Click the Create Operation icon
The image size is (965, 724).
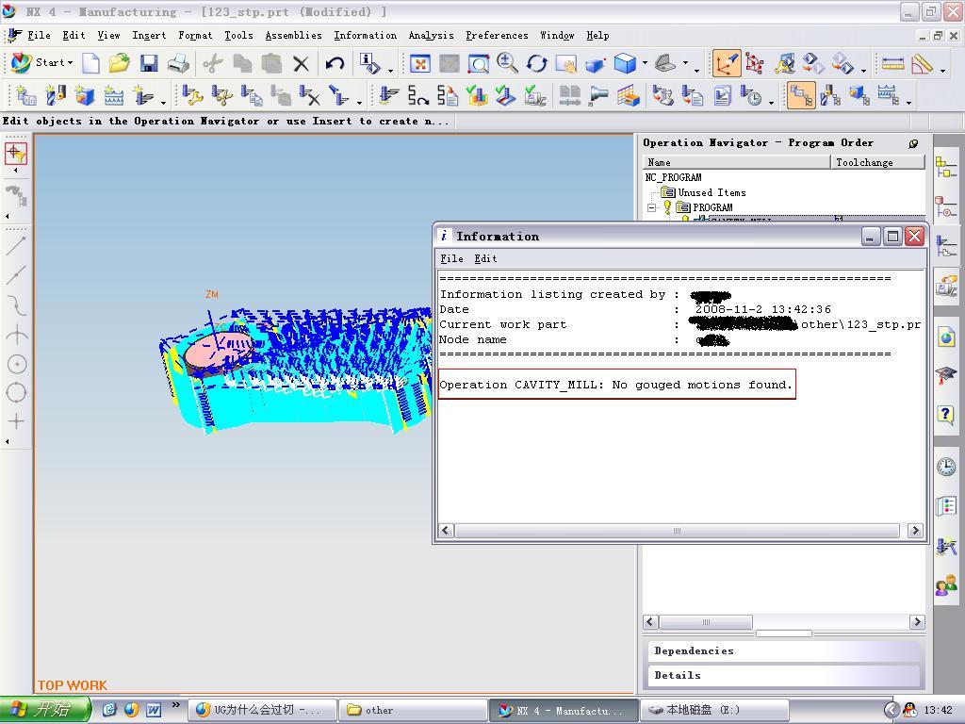(143, 95)
